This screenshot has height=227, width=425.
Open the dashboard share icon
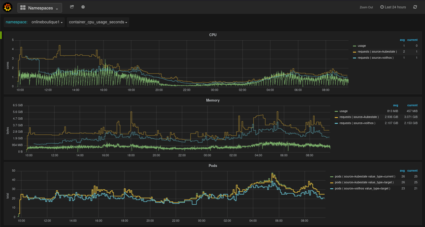[x=72, y=7]
